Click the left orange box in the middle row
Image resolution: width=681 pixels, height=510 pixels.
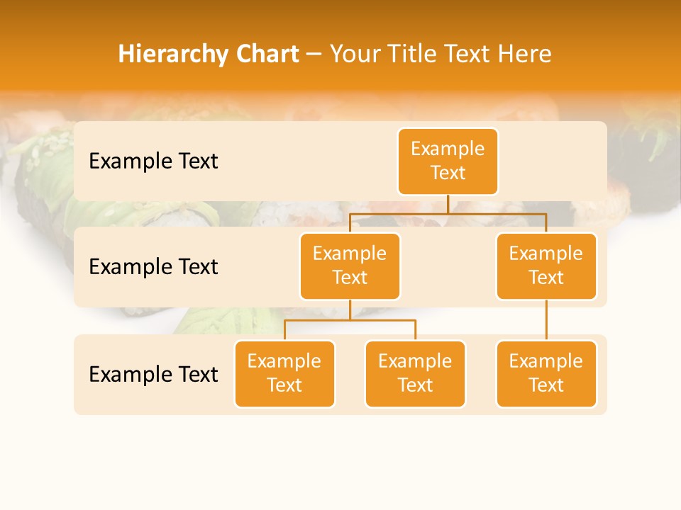(x=350, y=266)
